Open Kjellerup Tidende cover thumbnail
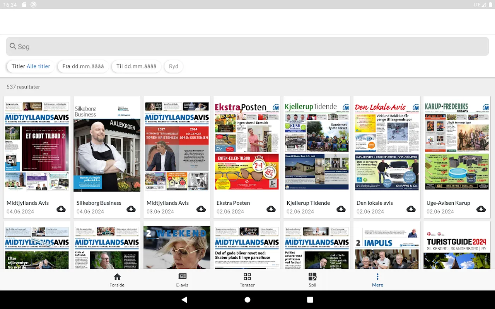Image resolution: width=495 pixels, height=309 pixels. pos(317,146)
